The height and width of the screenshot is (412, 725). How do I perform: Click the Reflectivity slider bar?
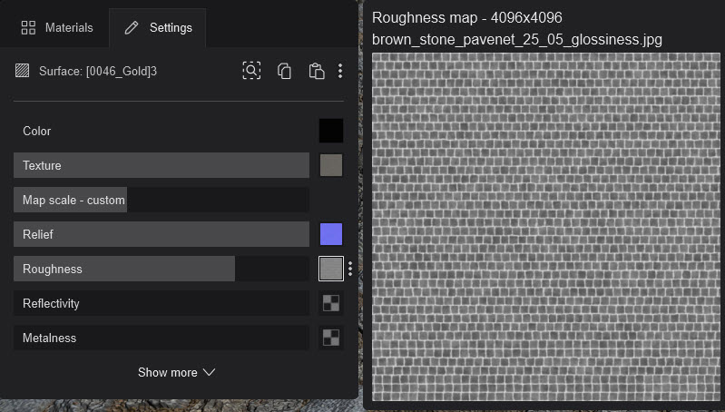162,303
